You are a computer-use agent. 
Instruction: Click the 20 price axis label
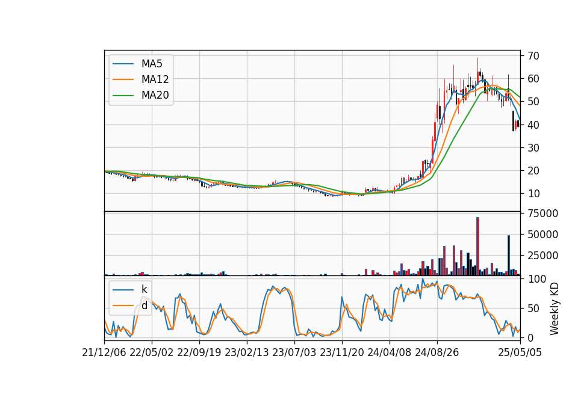point(533,171)
